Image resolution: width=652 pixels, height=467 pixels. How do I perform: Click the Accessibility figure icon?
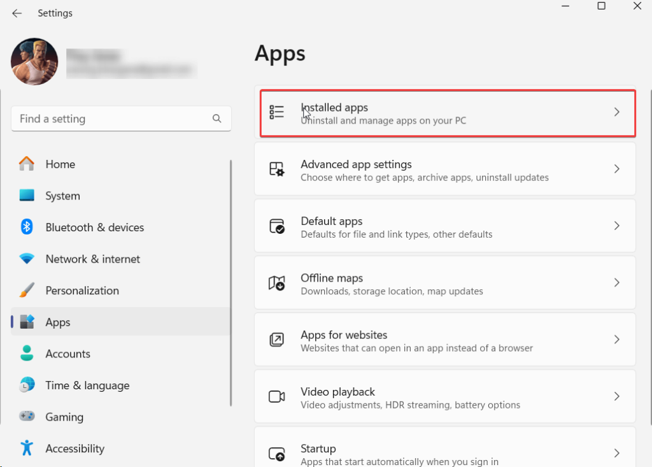point(27,449)
